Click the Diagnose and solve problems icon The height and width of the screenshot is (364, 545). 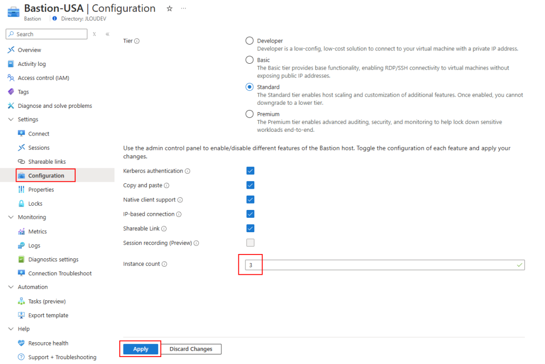click(11, 106)
